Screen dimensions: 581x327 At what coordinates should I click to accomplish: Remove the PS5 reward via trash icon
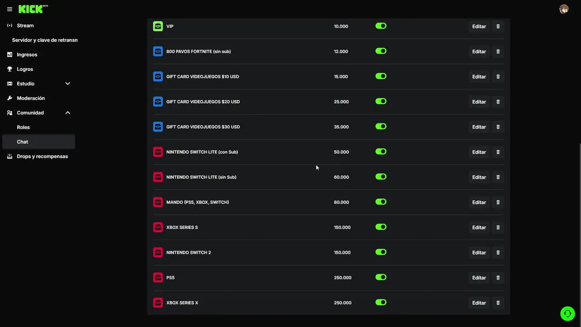pos(498,277)
